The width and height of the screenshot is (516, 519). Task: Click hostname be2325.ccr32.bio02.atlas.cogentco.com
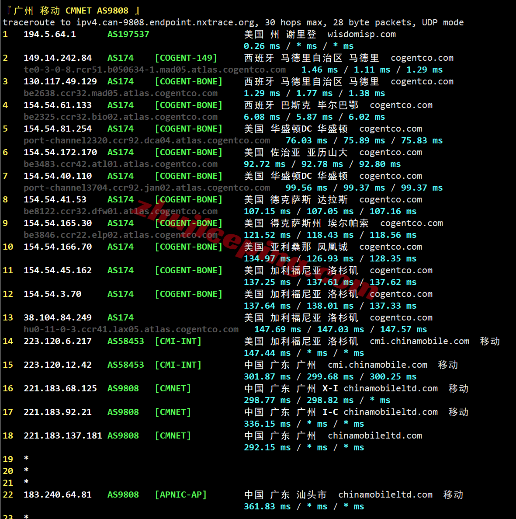[121, 117]
